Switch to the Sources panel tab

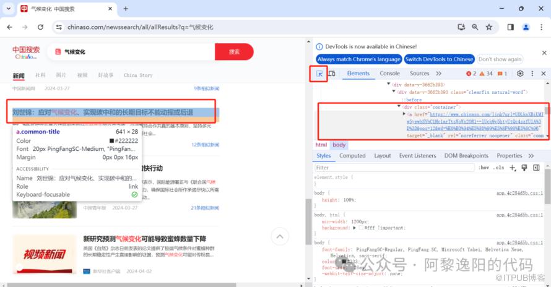[x=419, y=74]
